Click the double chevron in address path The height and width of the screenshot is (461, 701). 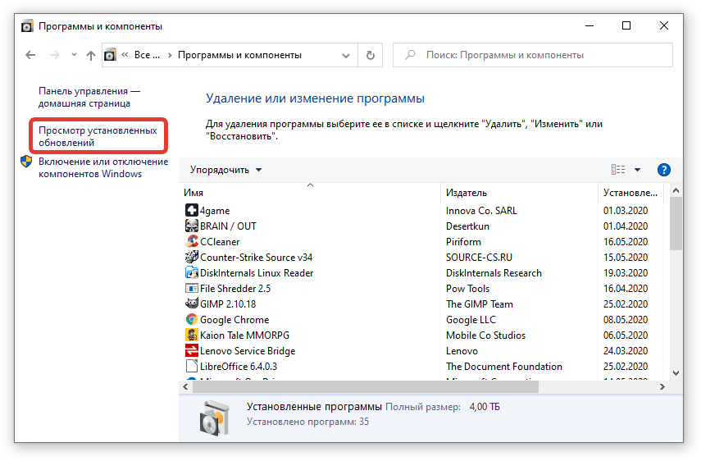pyautogui.click(x=125, y=55)
